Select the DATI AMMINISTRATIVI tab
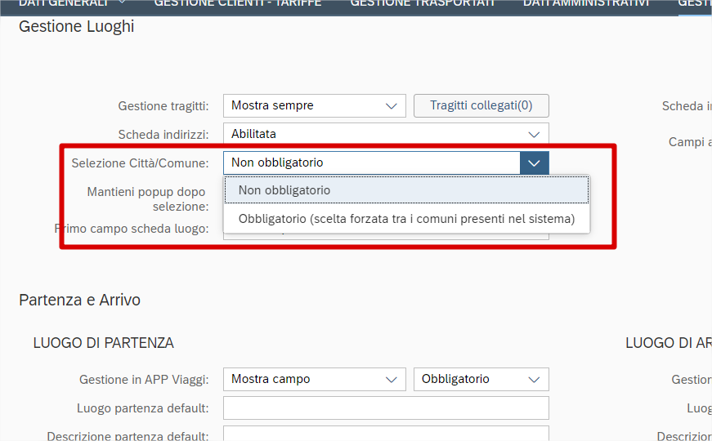 pos(586,3)
